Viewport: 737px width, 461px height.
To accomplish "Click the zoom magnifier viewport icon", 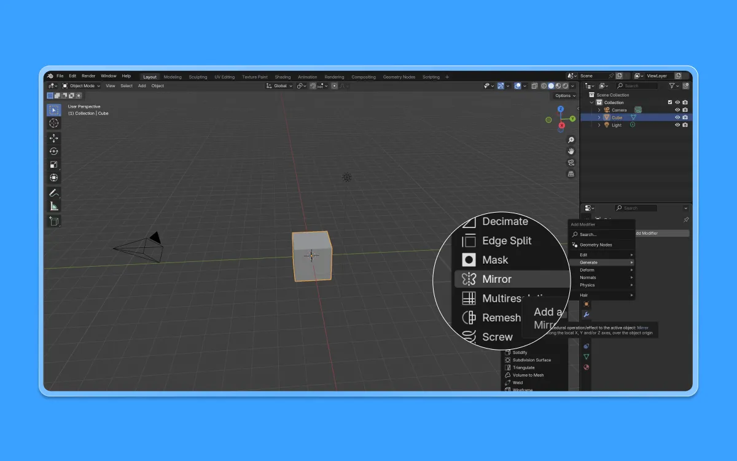I will (571, 140).
